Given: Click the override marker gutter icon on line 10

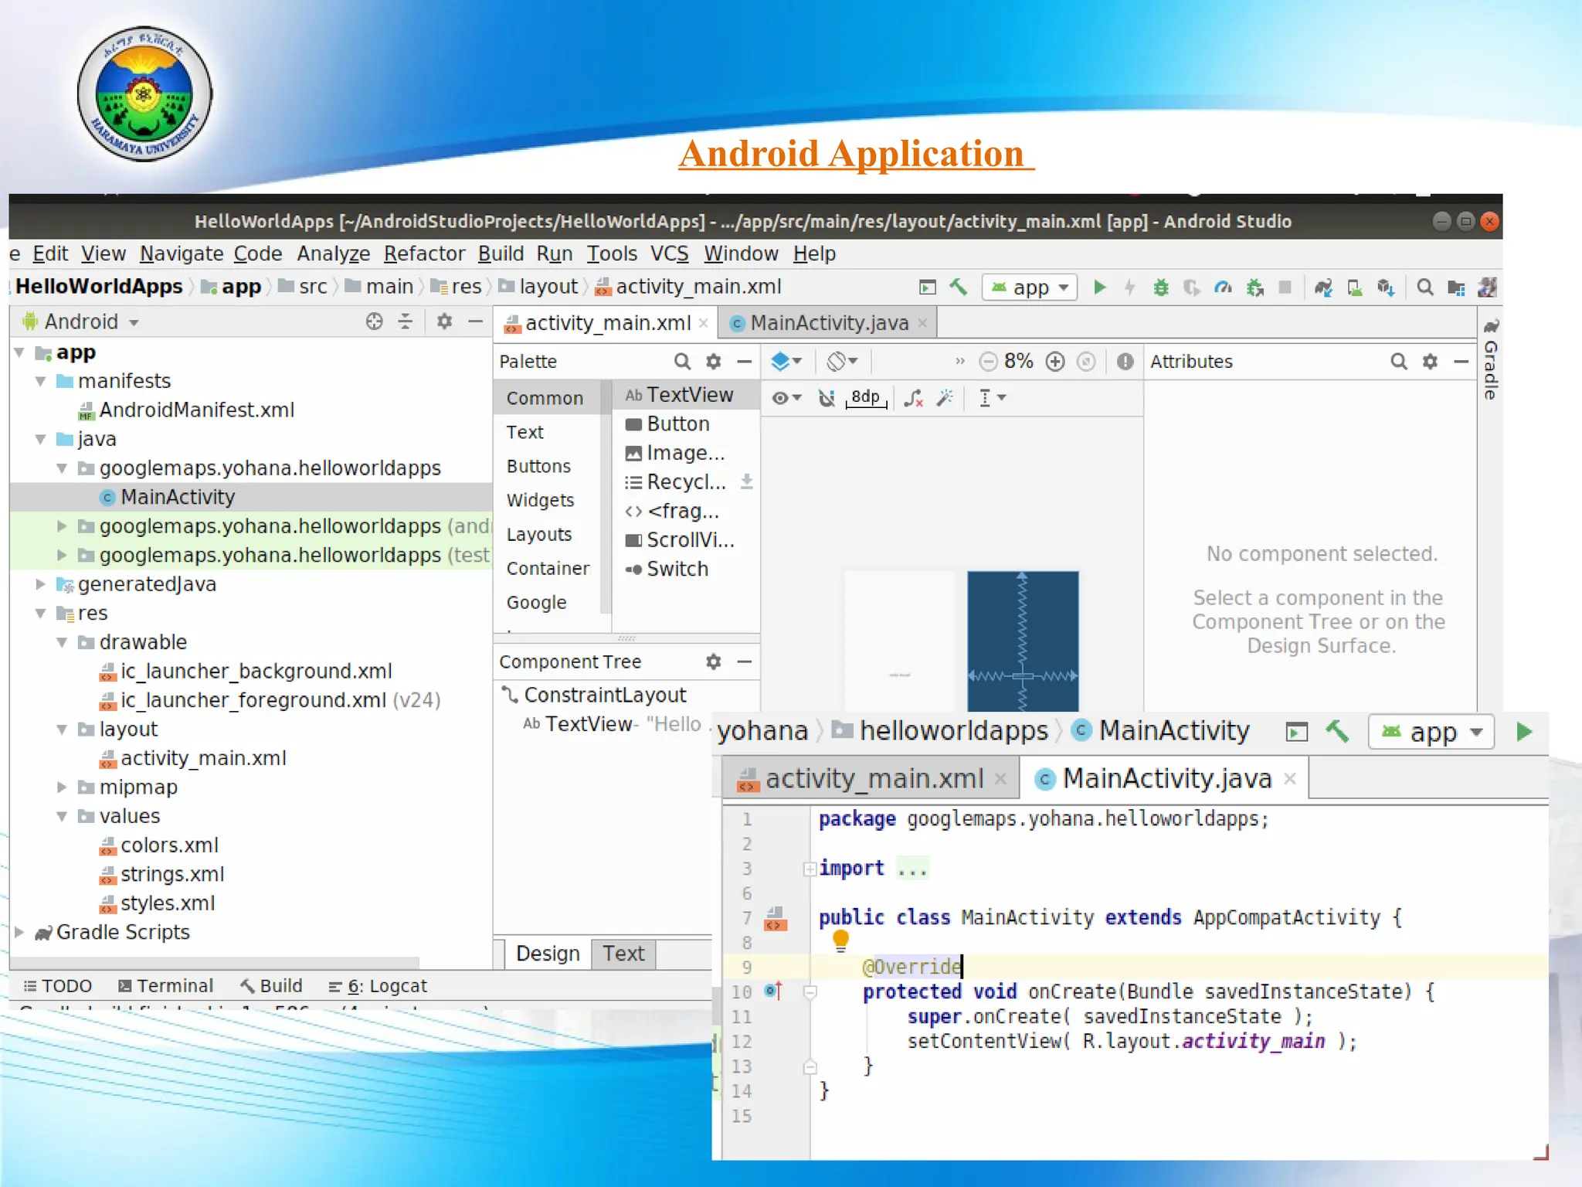Looking at the screenshot, I should pos(773,991).
